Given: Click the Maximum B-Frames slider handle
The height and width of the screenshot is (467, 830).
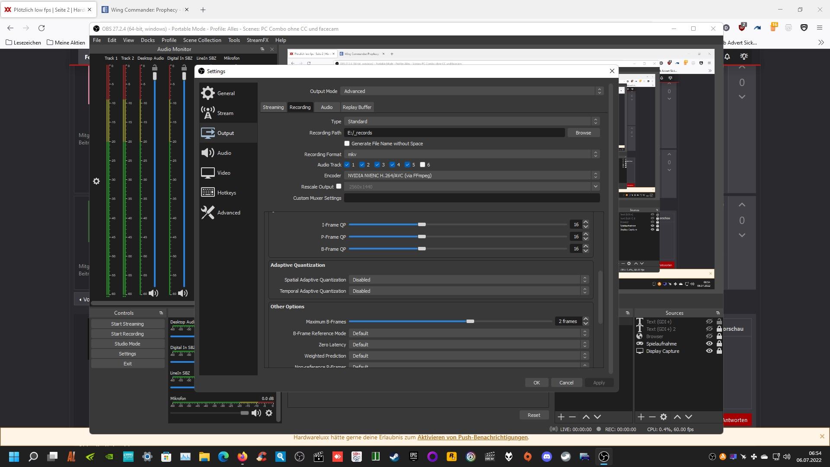Looking at the screenshot, I should click(x=470, y=321).
